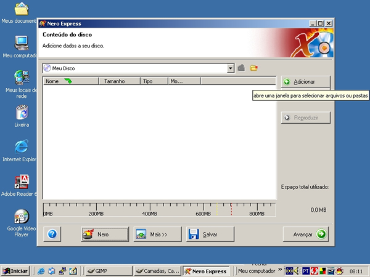Click the Avançar button

click(306, 234)
